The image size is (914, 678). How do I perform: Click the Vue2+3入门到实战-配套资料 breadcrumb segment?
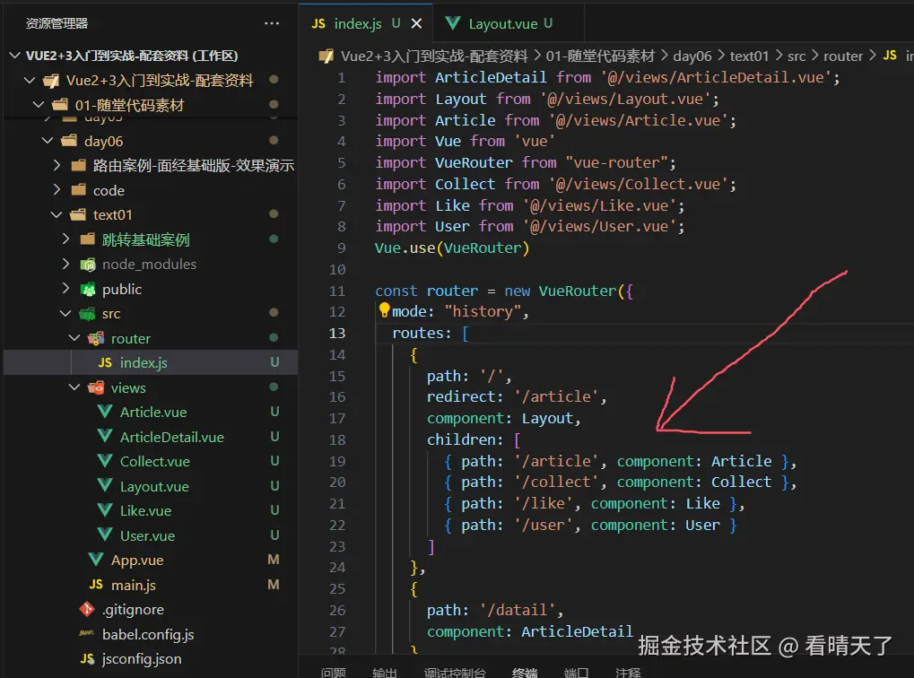tap(434, 56)
